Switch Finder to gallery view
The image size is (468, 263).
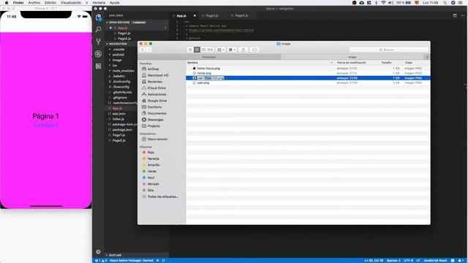point(210,50)
